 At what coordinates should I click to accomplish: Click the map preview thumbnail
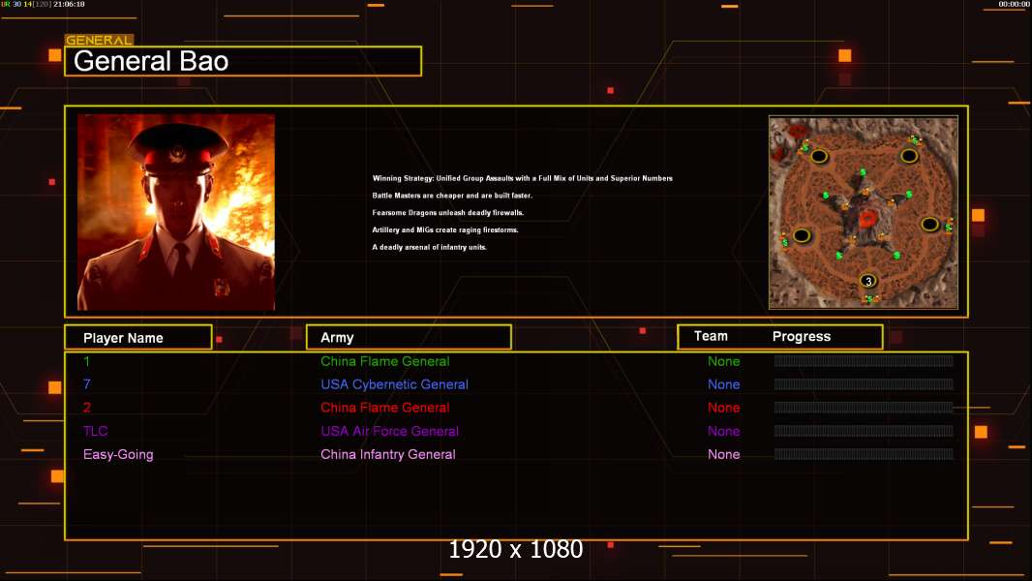click(x=864, y=212)
